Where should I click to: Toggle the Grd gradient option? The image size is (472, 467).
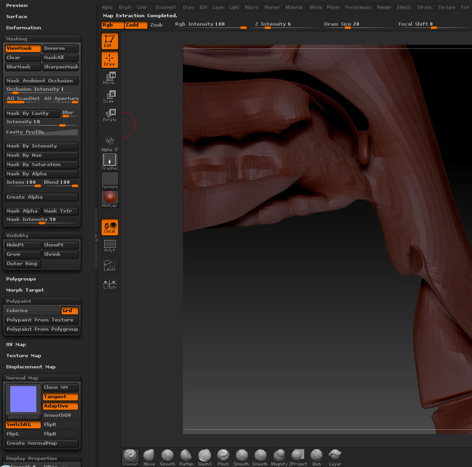(x=69, y=311)
